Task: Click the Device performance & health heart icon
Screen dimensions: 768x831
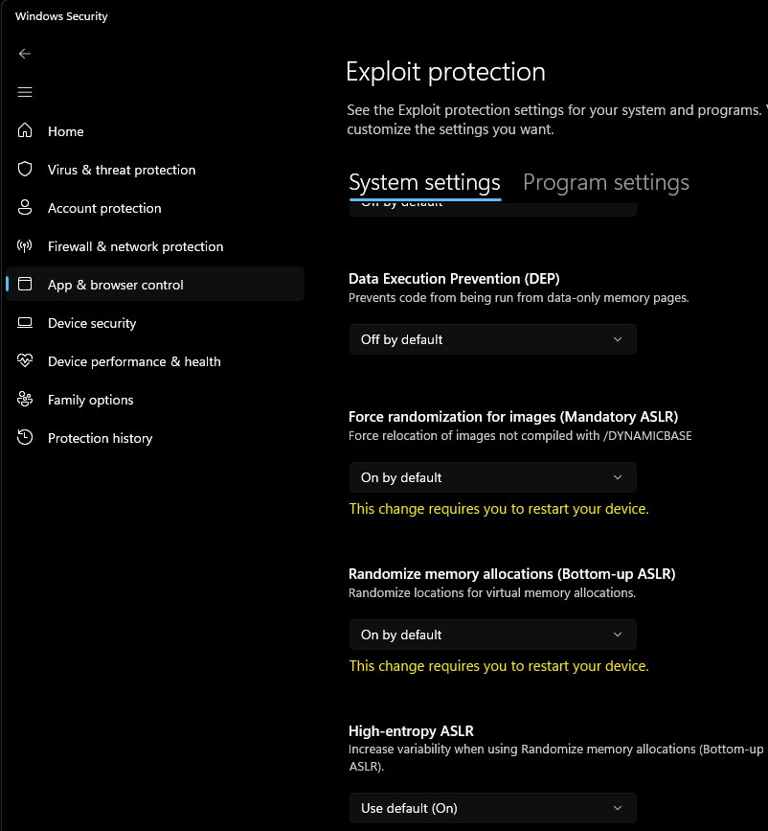Action: pos(26,361)
